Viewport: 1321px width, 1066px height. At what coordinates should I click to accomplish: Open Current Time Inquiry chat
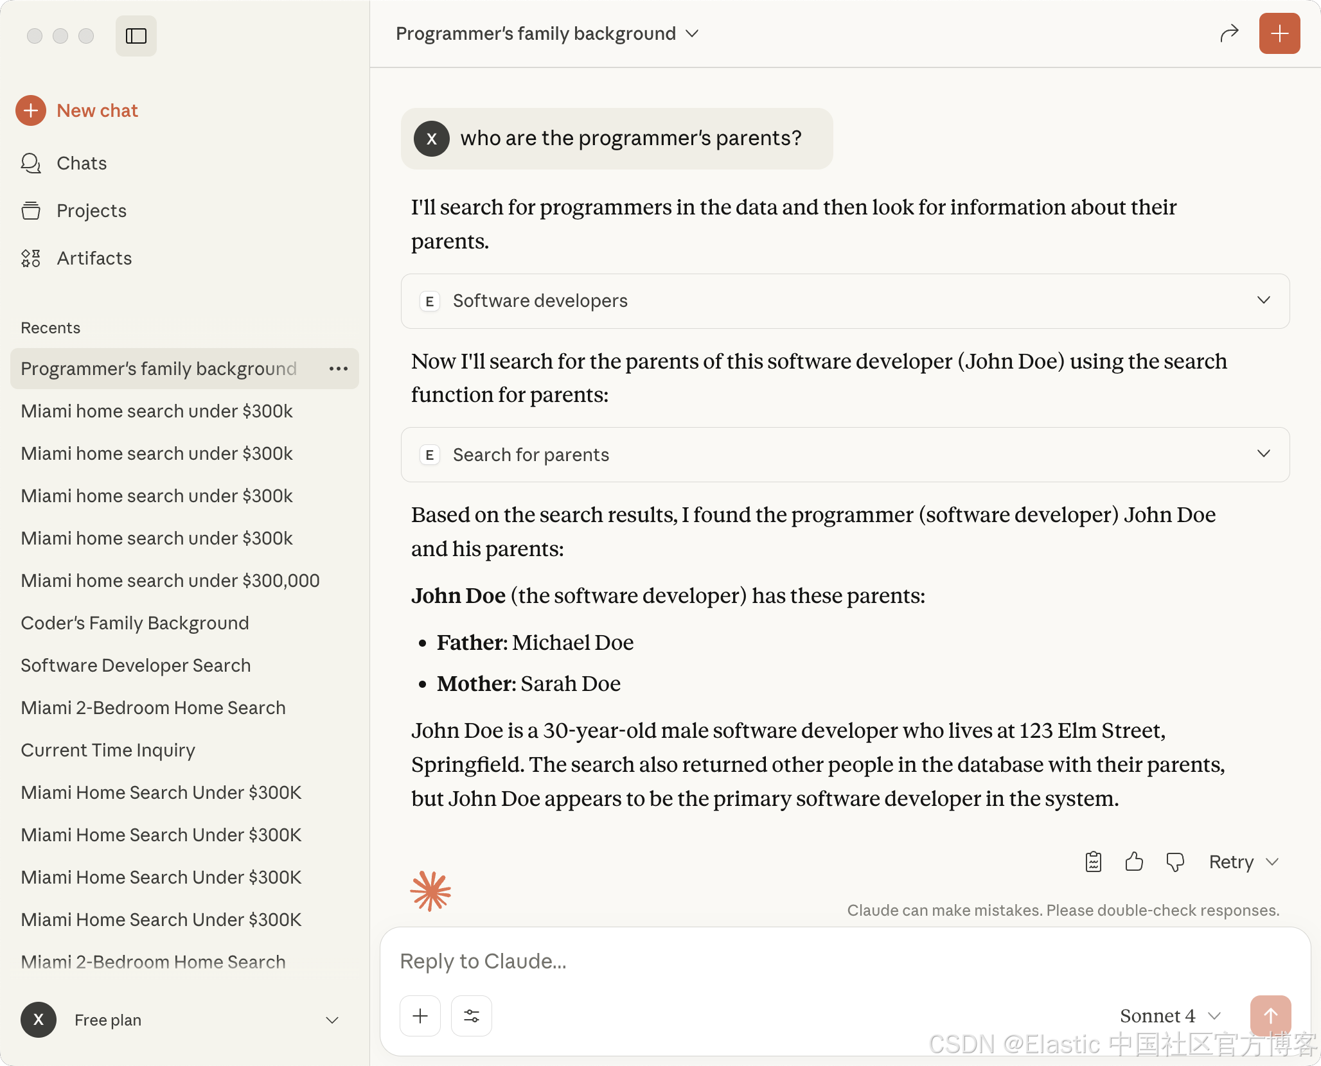tap(108, 750)
